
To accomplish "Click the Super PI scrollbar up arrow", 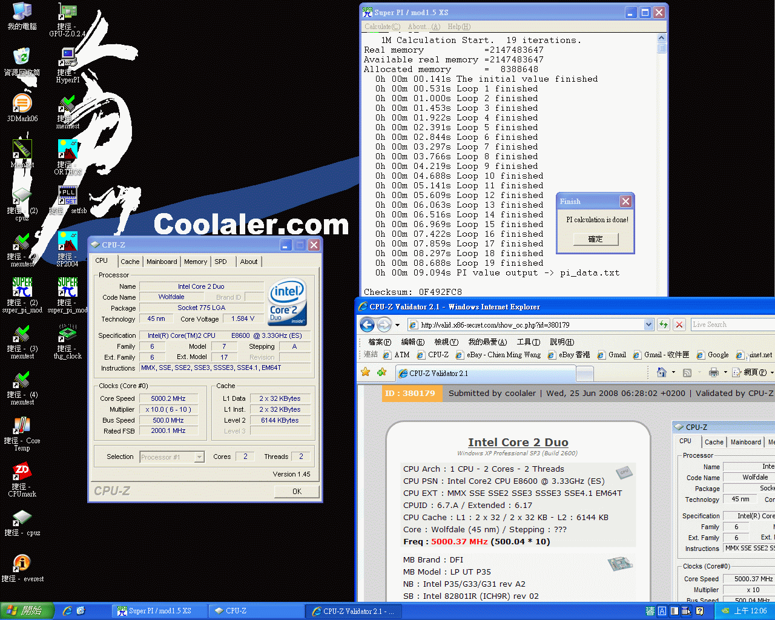I will coord(662,38).
